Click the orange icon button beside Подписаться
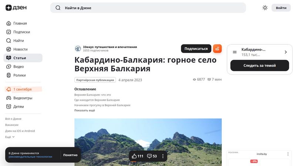This screenshot has height=166, width=296. click(217, 49)
